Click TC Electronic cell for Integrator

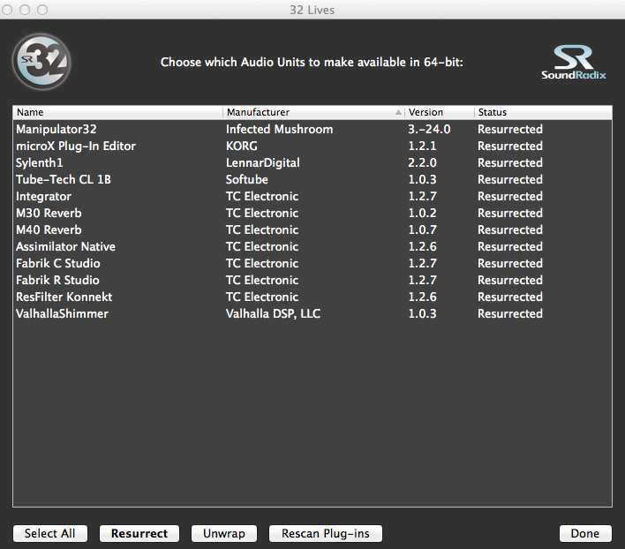click(x=262, y=196)
